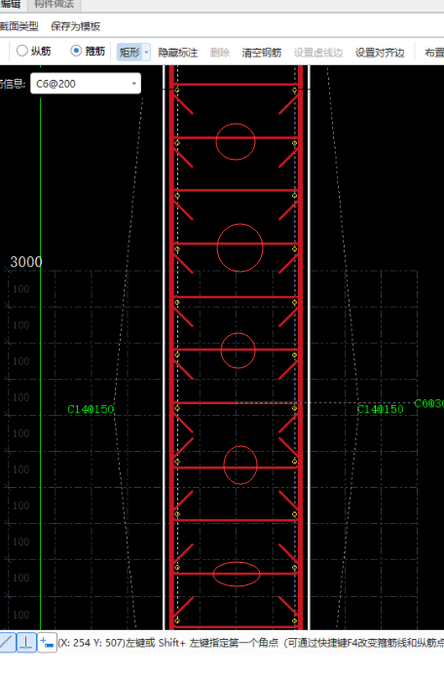444x673 pixels.
Task: Open the 矩形 shape dropdown arrow
Action: coord(146,53)
